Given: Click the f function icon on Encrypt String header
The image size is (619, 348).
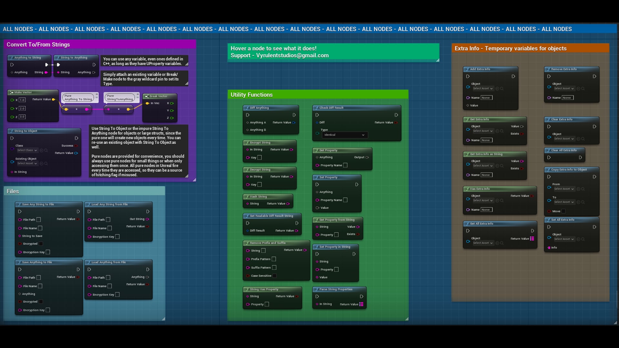Looking at the screenshot, I should click(247, 142).
